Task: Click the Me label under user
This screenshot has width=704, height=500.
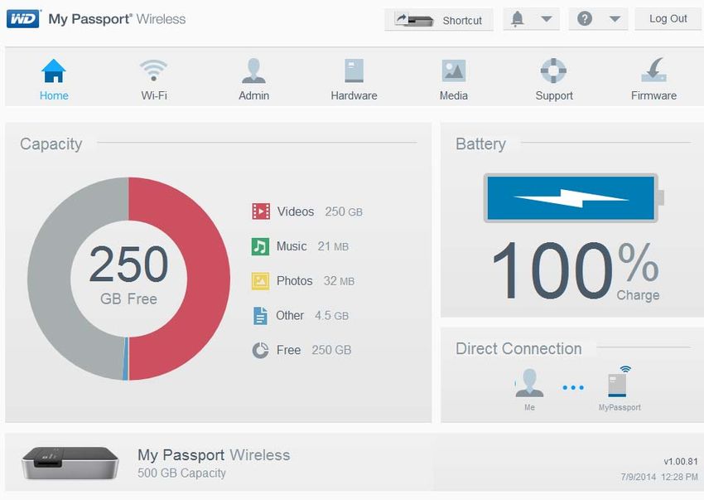Action: (529, 407)
